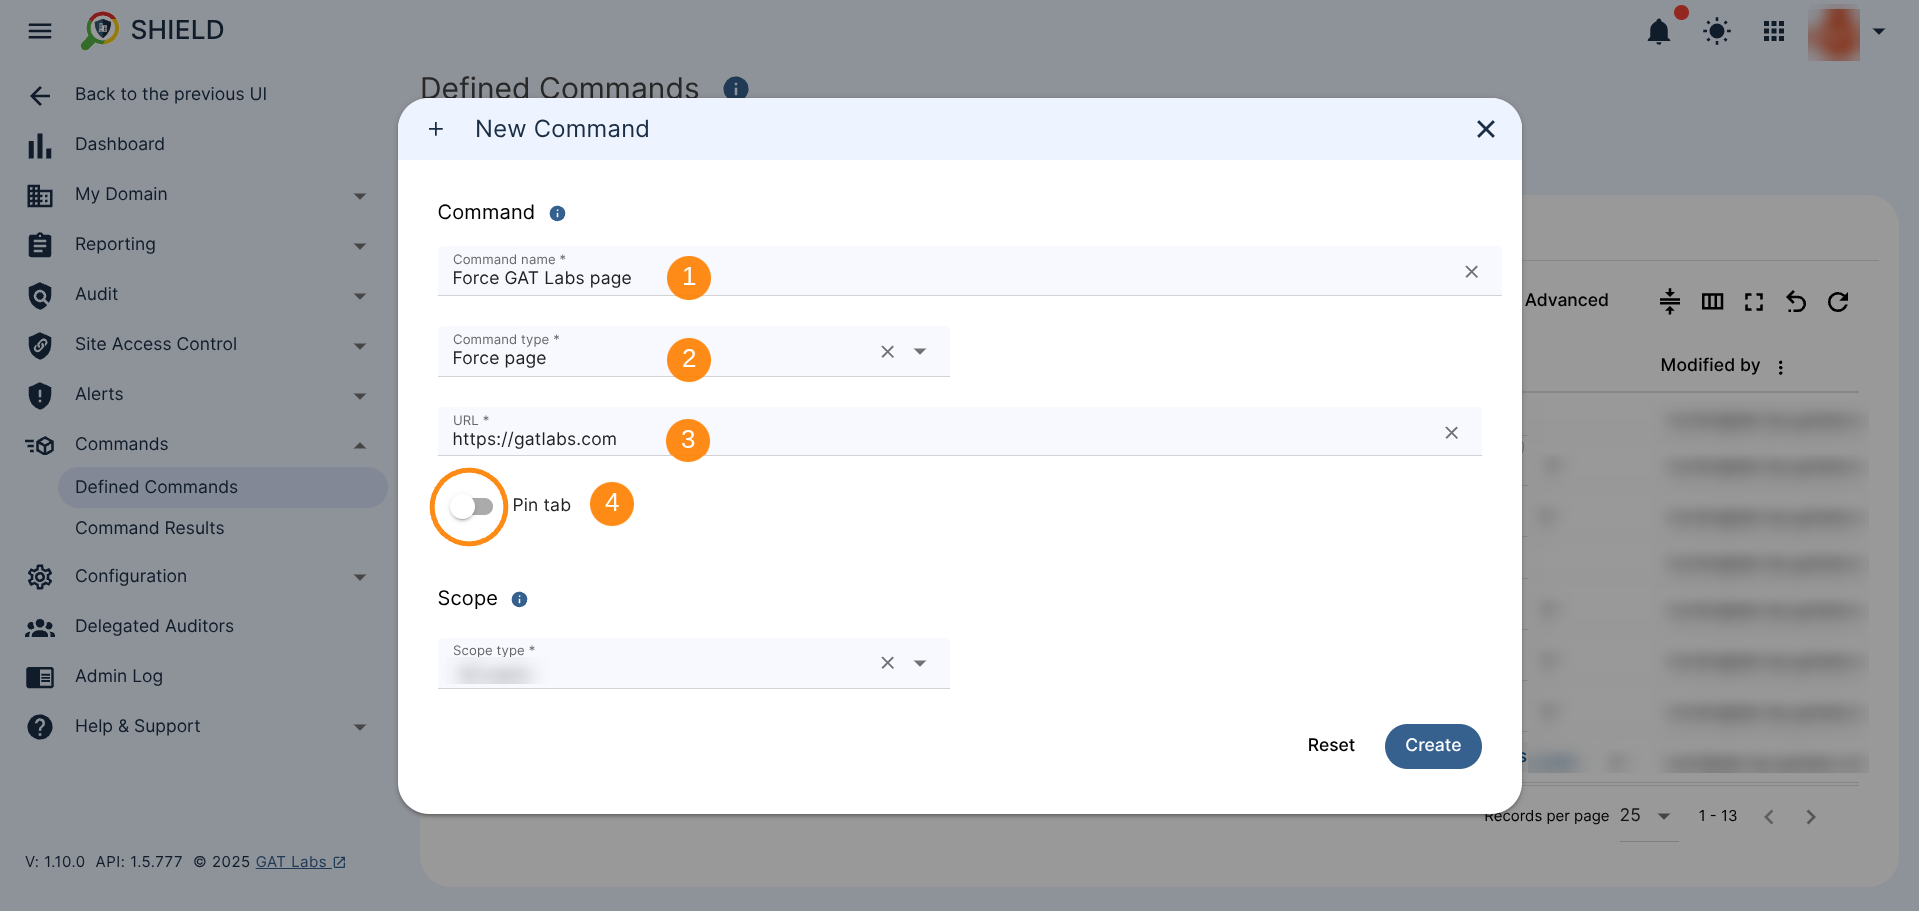Click the Reset button

(x=1330, y=745)
